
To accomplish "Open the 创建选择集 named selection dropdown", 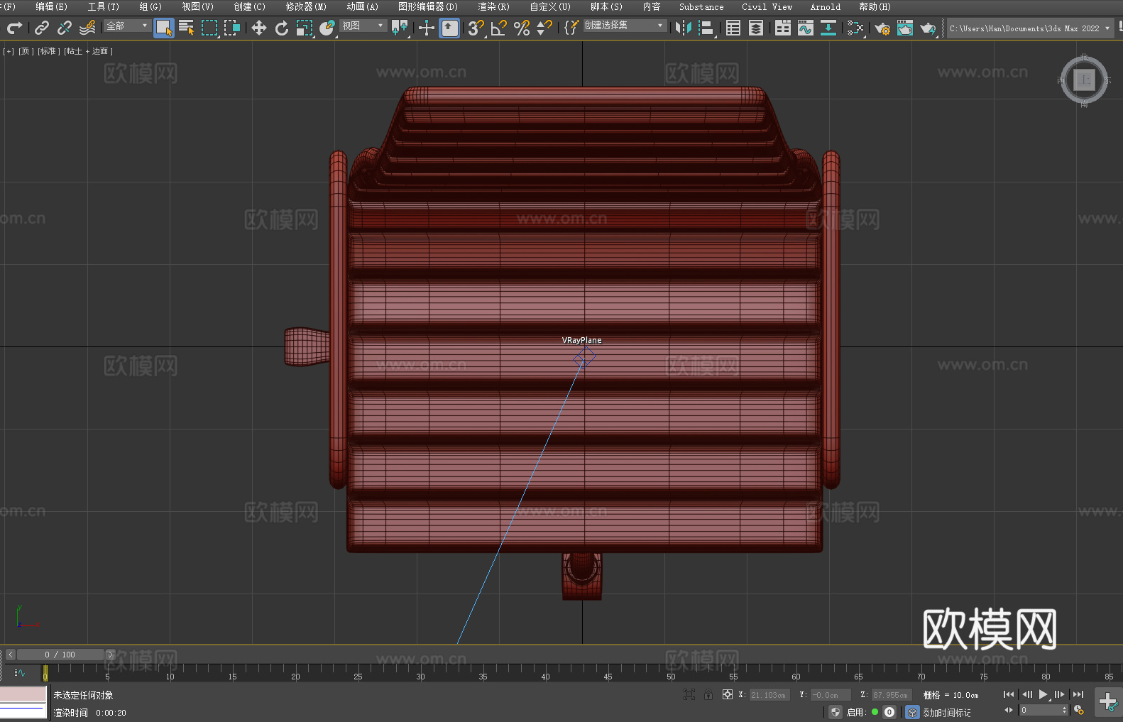I will pos(625,26).
